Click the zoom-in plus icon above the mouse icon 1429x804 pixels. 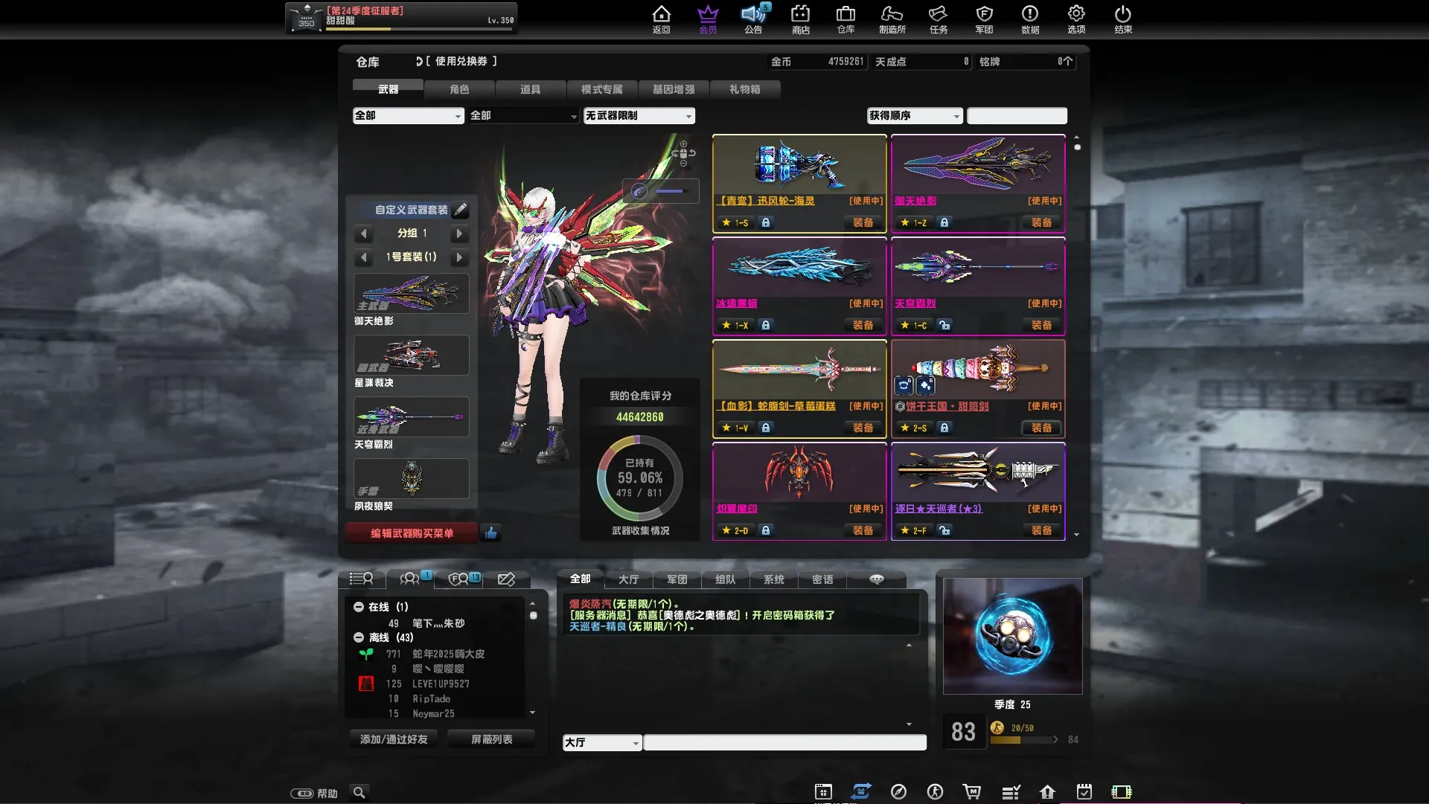point(683,144)
